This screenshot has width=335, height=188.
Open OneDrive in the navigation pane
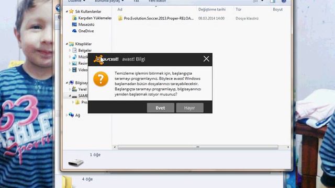(x=86, y=31)
